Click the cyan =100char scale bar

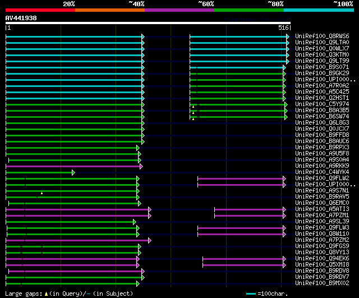pos(251,294)
